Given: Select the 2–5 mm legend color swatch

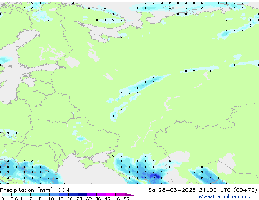Looking at the screenshot, I should [x=35, y=195].
